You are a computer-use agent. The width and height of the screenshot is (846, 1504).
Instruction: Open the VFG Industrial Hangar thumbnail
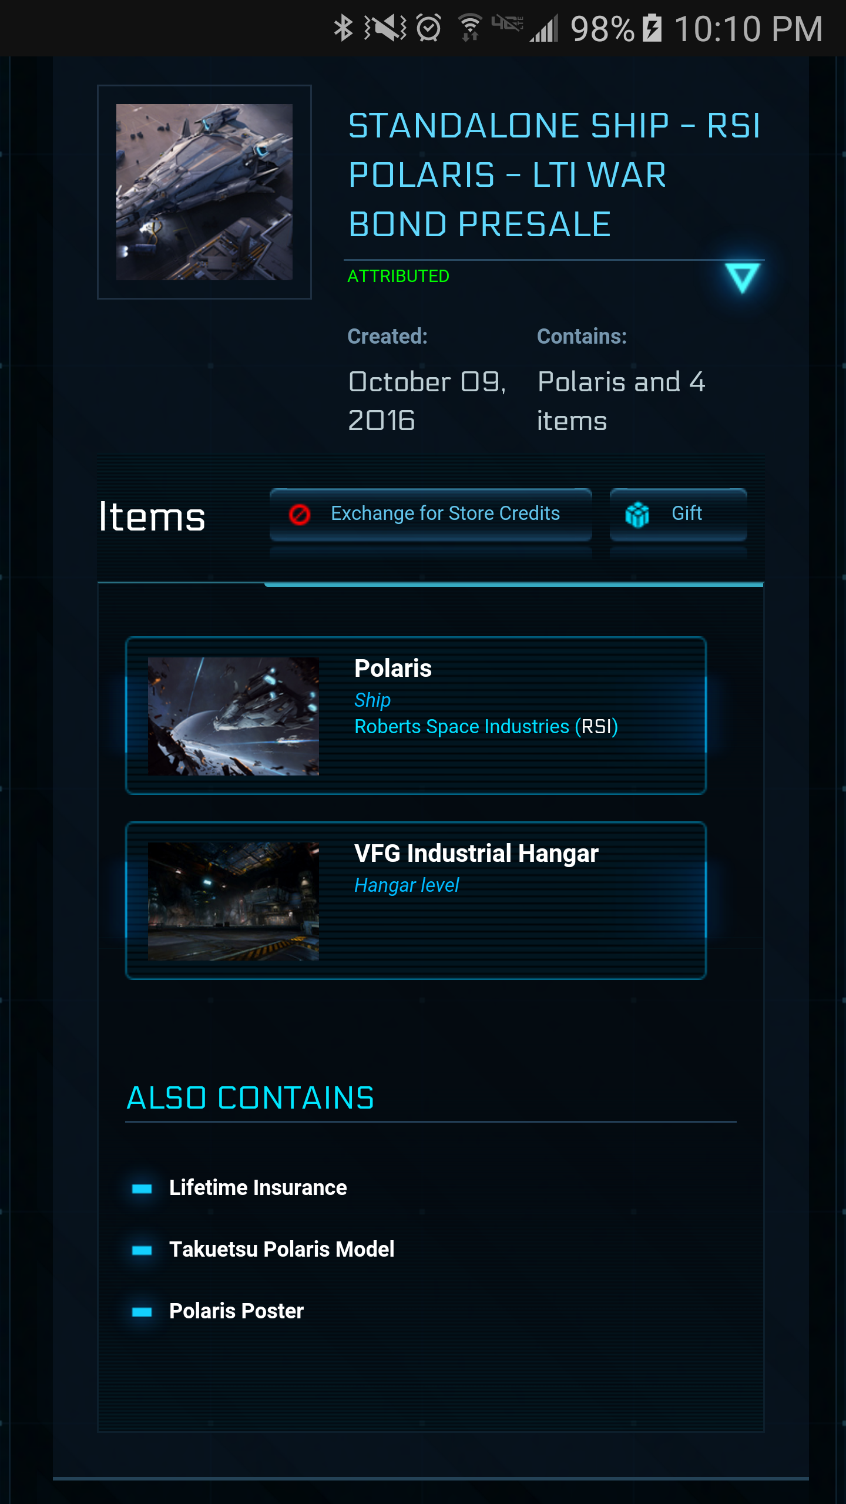(233, 901)
